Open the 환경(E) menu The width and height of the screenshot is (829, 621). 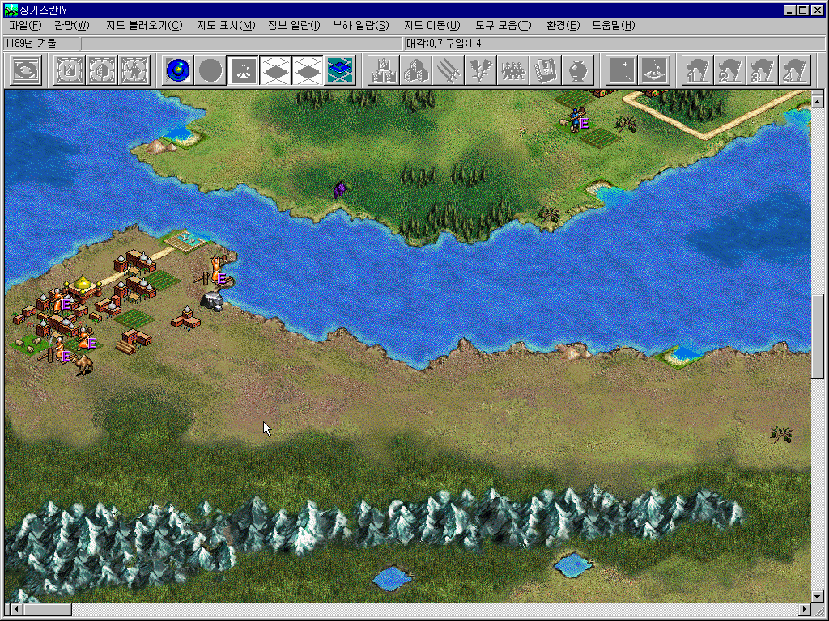point(563,25)
